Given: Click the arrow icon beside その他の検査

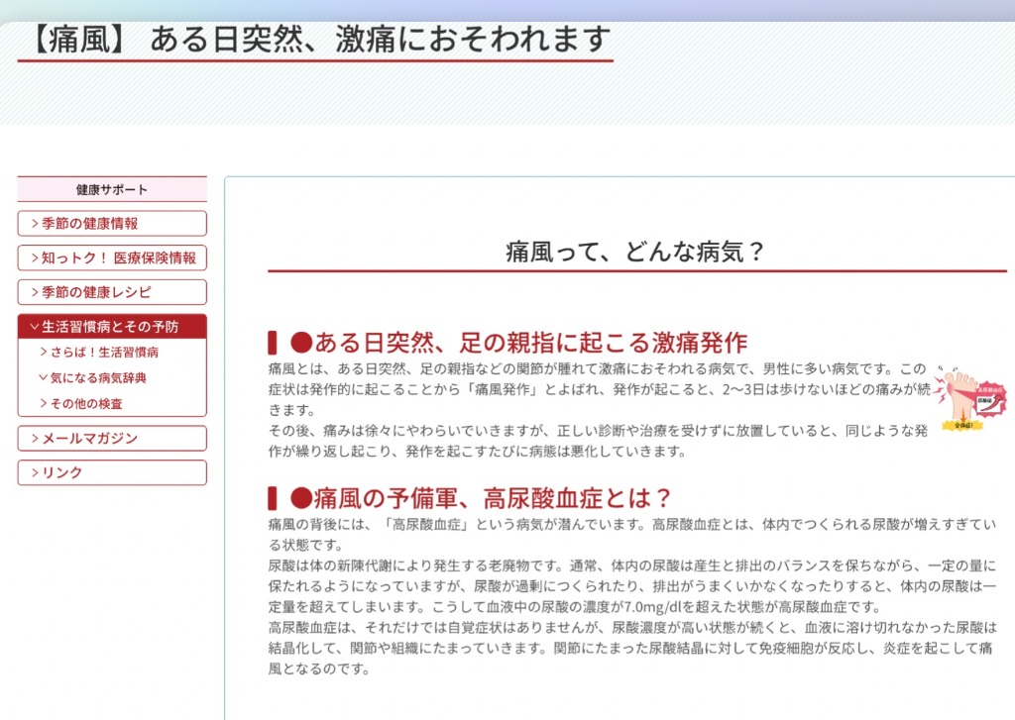Looking at the screenshot, I should click(x=44, y=404).
